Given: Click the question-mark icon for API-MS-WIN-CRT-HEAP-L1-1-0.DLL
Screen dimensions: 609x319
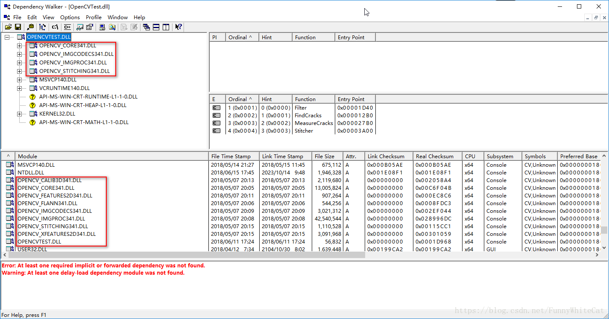Looking at the screenshot, I should 32,105.
